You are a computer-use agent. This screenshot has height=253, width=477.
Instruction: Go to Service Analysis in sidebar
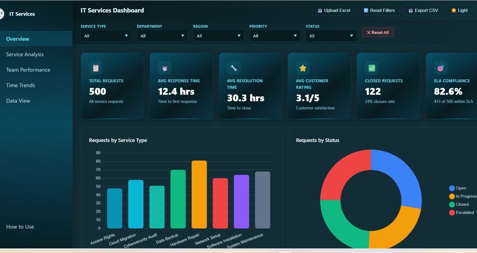click(x=25, y=54)
